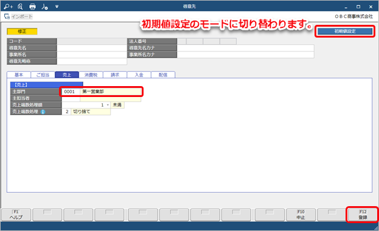The height and width of the screenshot is (231, 379).
Task: Click the コード input field
Action: click(92, 41)
